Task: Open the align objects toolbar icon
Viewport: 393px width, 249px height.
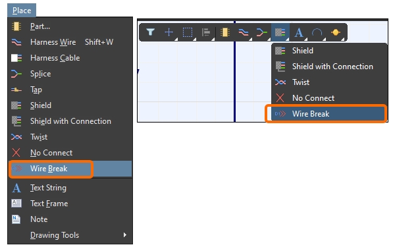Action: pos(206,32)
